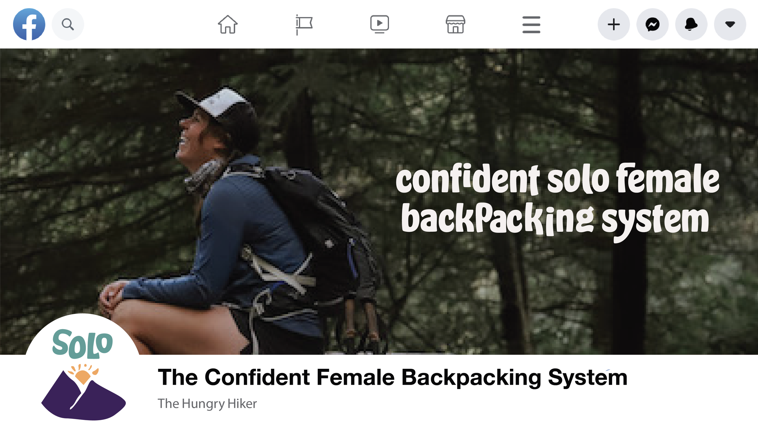
Task: Expand the hamburger menu icon
Action: 531,25
